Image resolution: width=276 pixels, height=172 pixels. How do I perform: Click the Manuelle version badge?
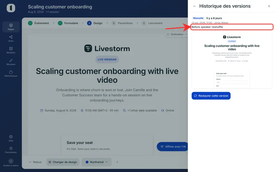pos(198,18)
